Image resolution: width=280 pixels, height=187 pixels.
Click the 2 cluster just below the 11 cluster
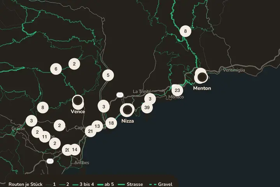[x=55, y=143]
